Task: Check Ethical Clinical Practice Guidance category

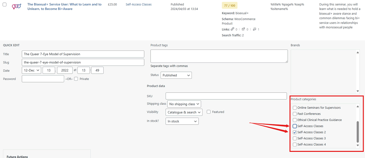Action: (x=294, y=120)
